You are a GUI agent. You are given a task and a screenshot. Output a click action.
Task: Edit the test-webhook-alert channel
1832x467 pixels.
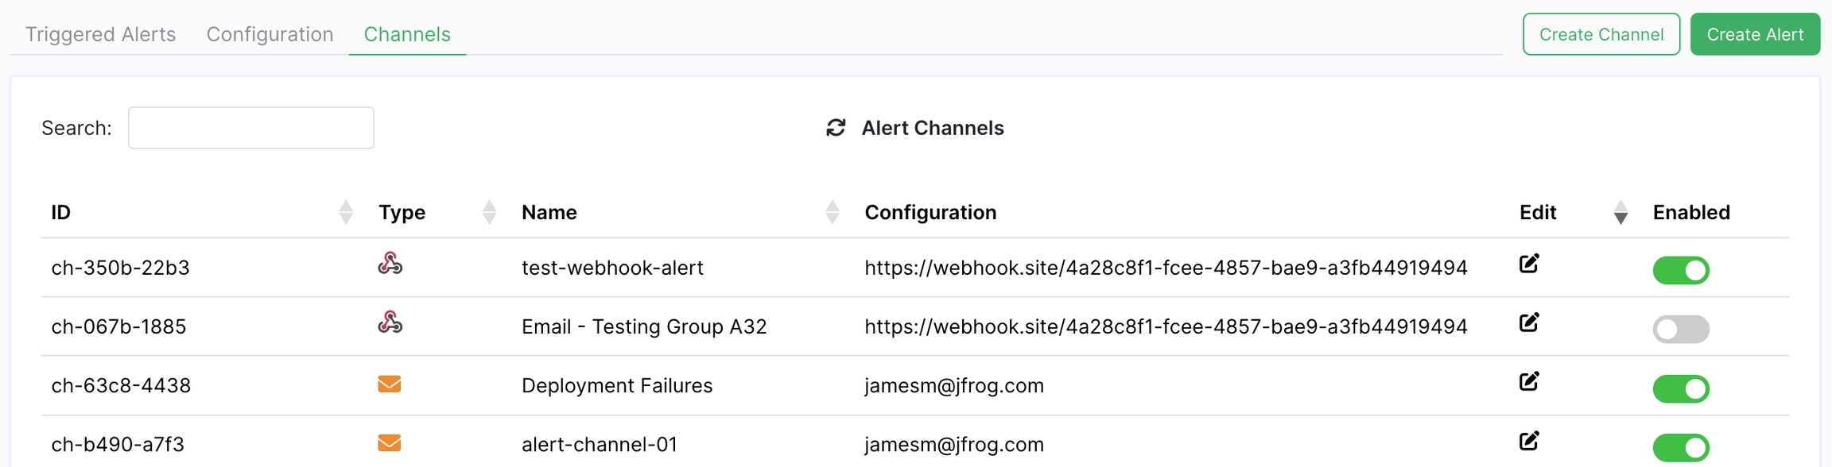[1529, 264]
